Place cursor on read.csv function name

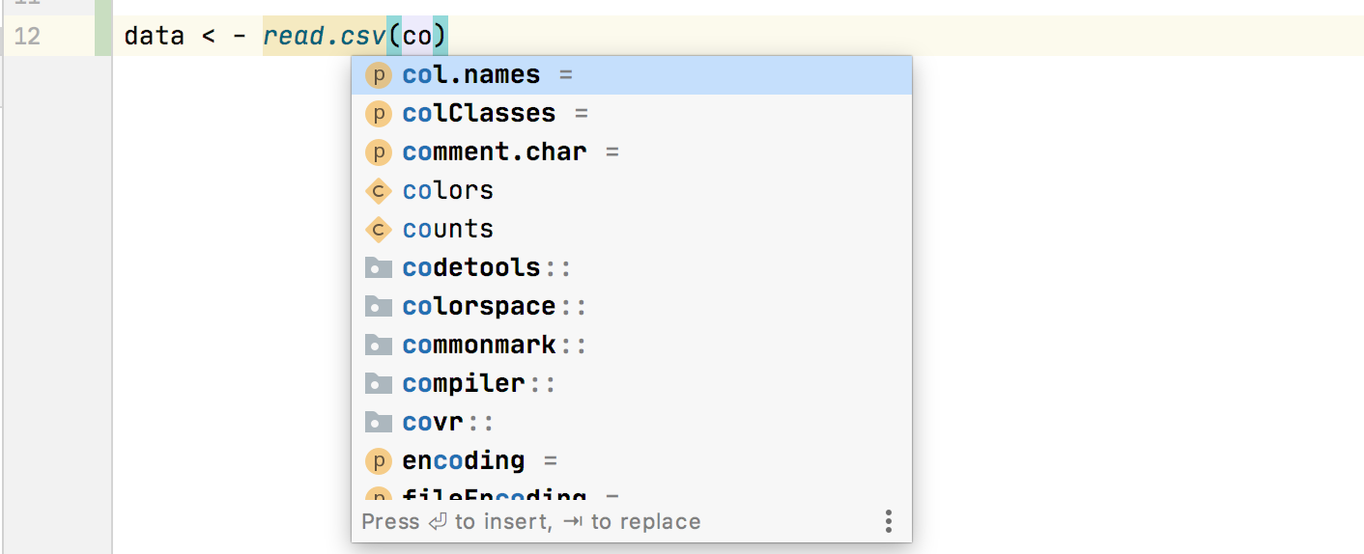click(324, 37)
